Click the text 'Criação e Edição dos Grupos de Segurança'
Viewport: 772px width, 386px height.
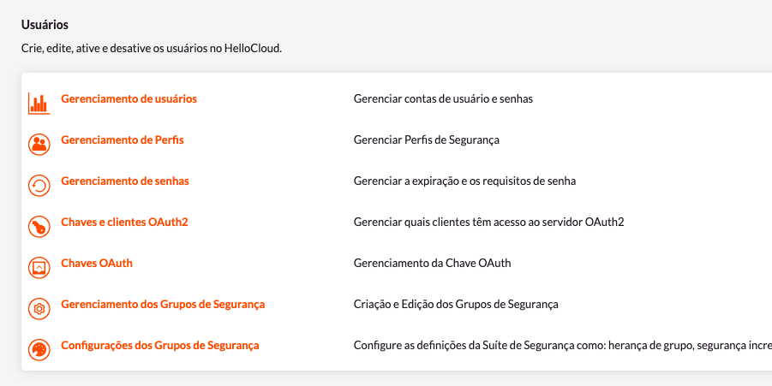(456, 305)
